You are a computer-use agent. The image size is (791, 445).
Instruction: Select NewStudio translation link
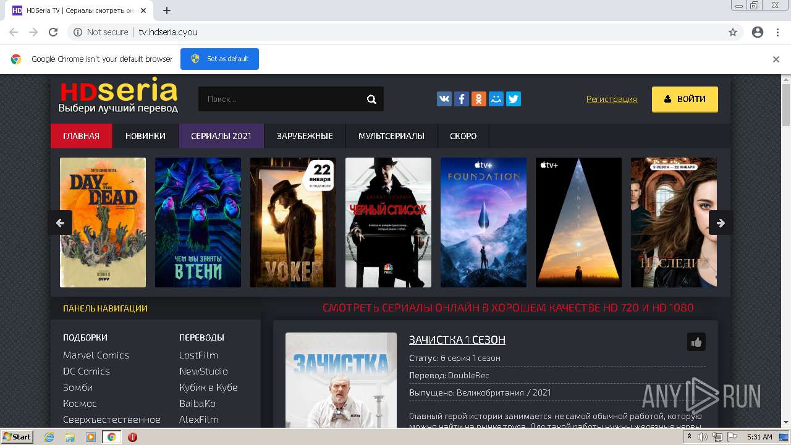203,371
